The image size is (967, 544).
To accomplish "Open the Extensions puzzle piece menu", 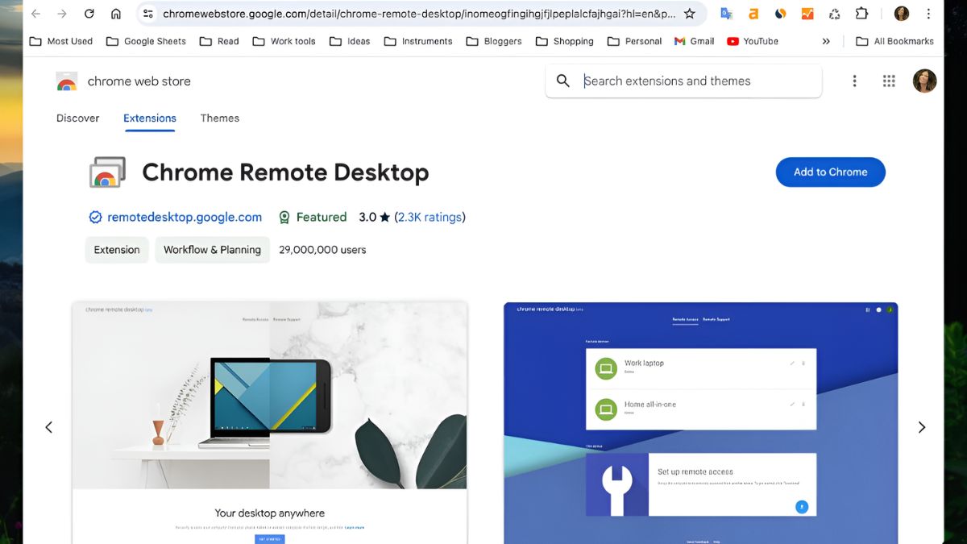I will [x=861, y=14].
